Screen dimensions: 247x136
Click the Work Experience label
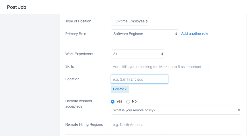(79, 54)
